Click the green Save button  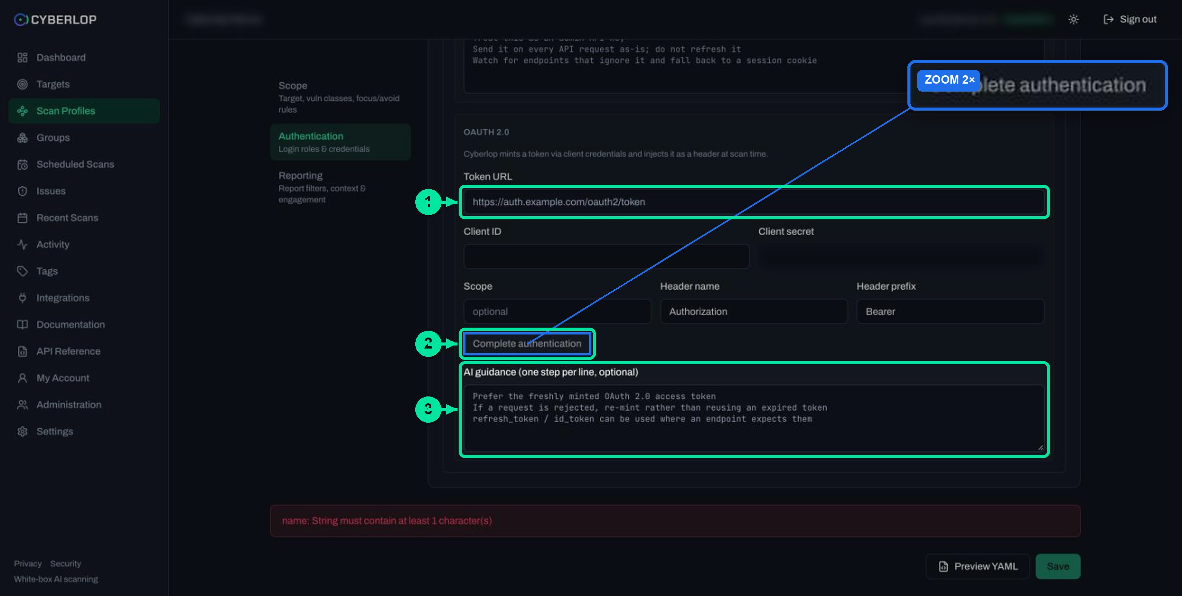tap(1058, 567)
